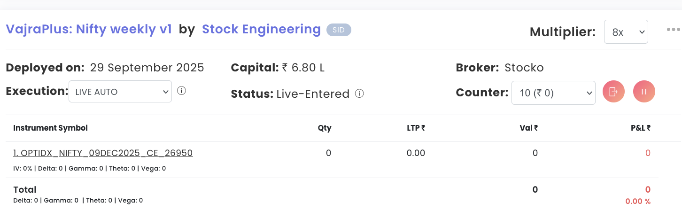Open OPTIDX_NIFTY_09DEC2025_CE_26950 instrument link
Viewport: 682px width, 219px height.
(103, 153)
